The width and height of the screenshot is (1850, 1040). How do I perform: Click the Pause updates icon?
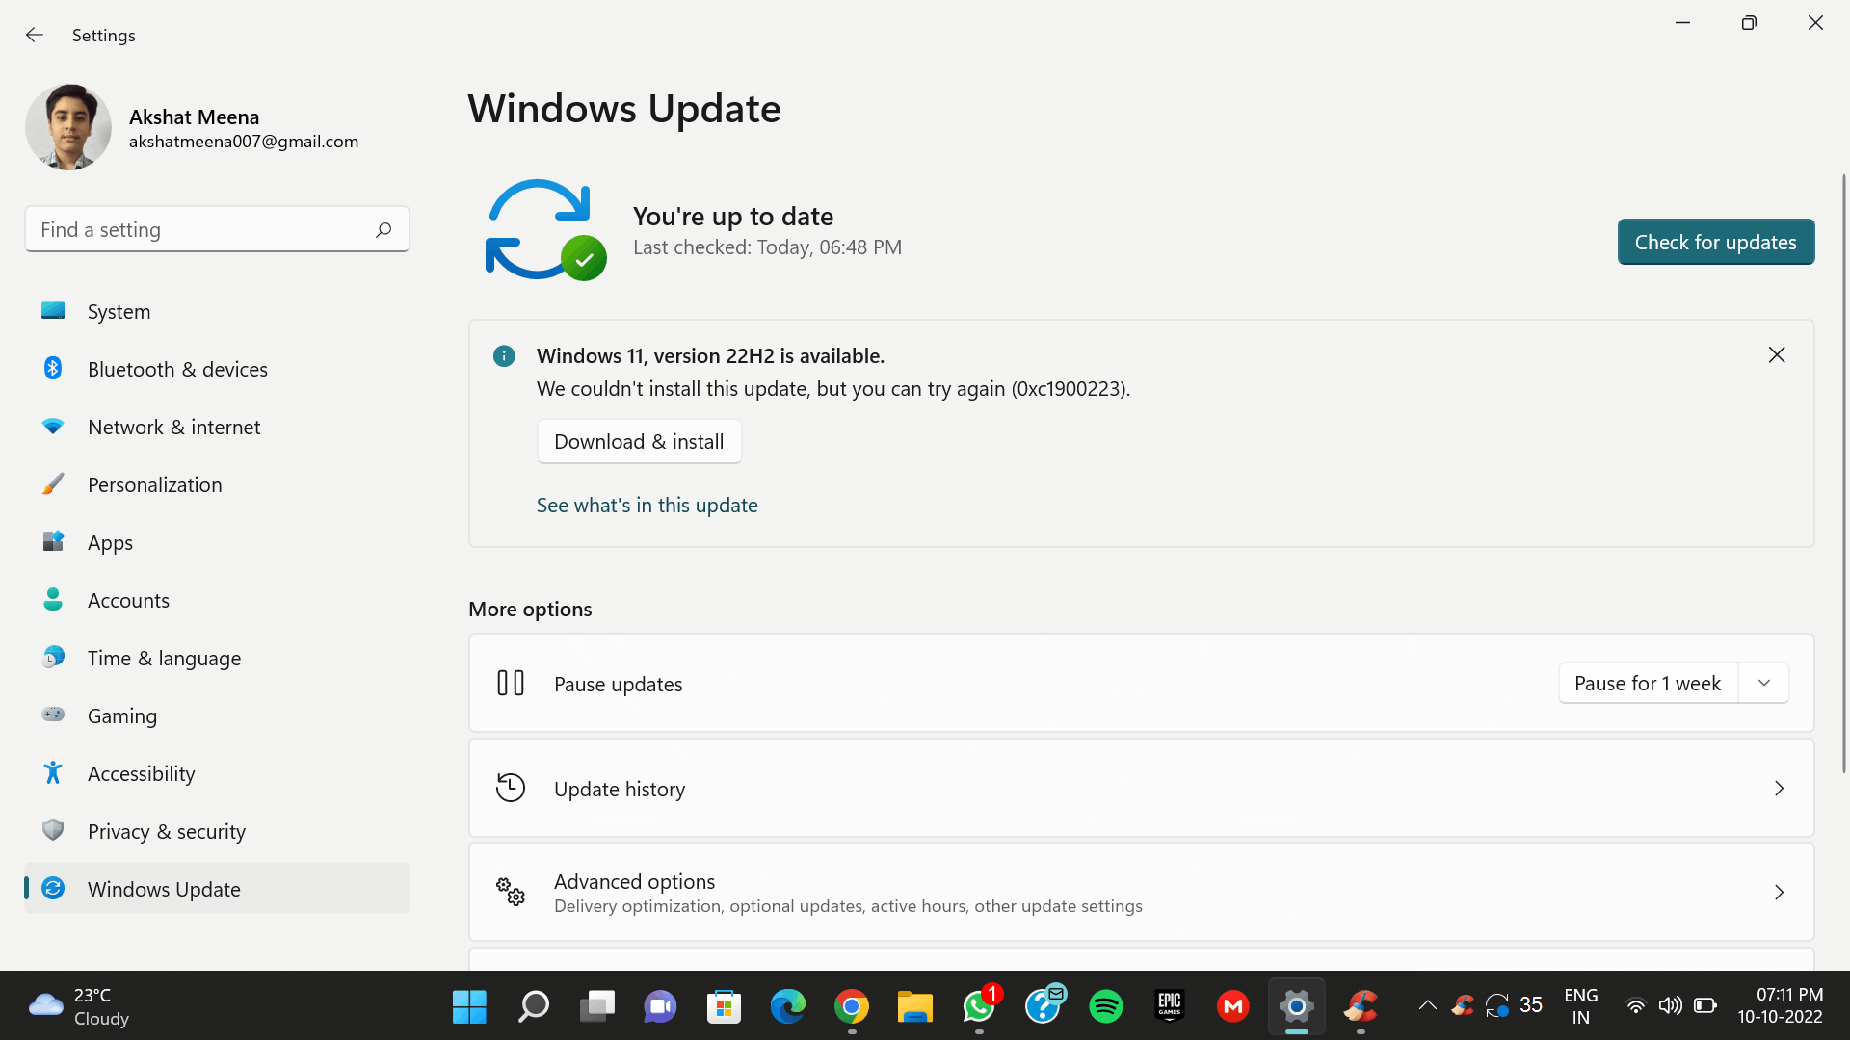(511, 683)
